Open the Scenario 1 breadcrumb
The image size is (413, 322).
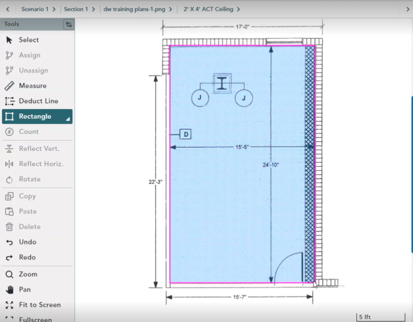pos(38,9)
